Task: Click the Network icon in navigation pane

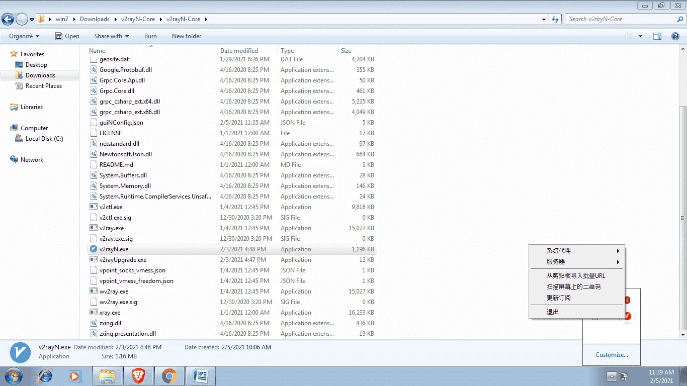Action: pos(14,160)
